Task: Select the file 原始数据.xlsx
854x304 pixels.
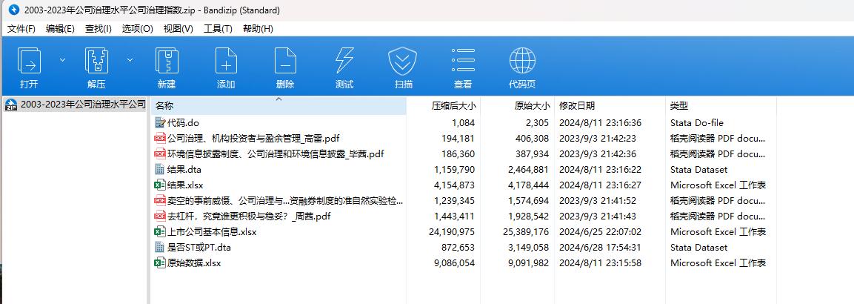Action: click(x=195, y=263)
